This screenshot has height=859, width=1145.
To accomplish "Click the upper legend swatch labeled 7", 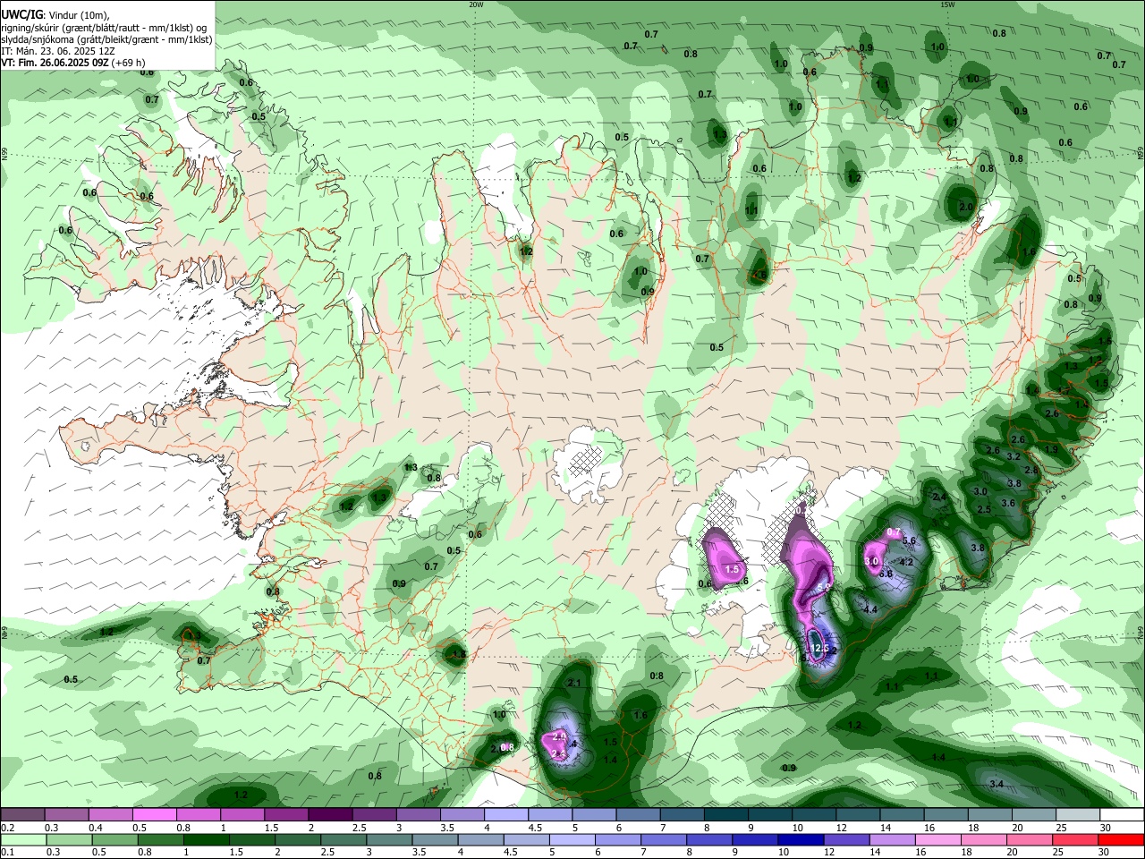I will pyautogui.click(x=682, y=815).
